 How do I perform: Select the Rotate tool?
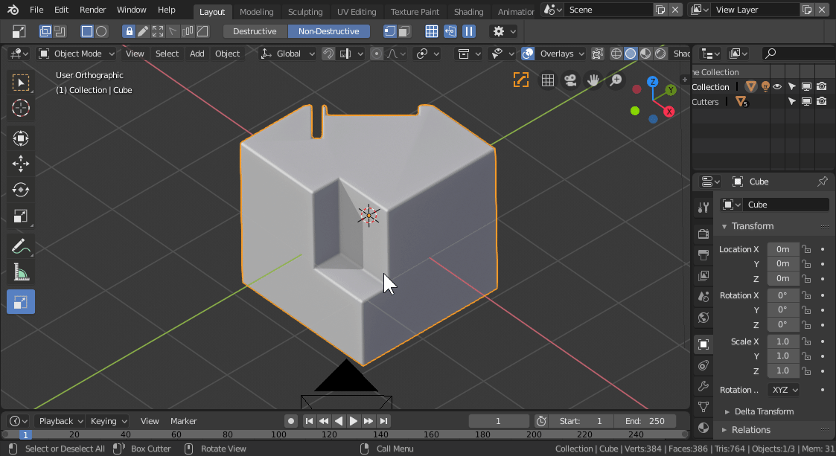click(x=21, y=190)
